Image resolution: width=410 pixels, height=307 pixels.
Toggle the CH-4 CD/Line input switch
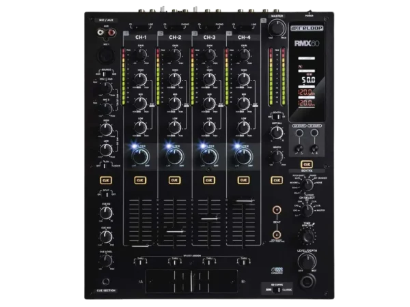coord(244,27)
